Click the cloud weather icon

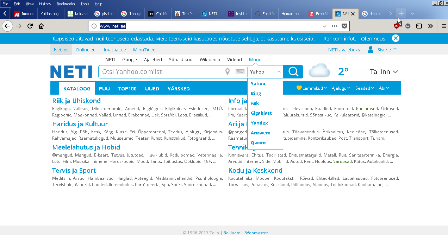319,71
